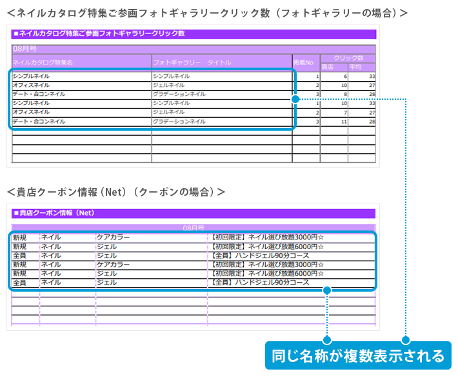The width and height of the screenshot is (458, 376).
Task: Select the last 【全員】ハンドジェル90分コース coupon cell
Action: click(x=259, y=283)
